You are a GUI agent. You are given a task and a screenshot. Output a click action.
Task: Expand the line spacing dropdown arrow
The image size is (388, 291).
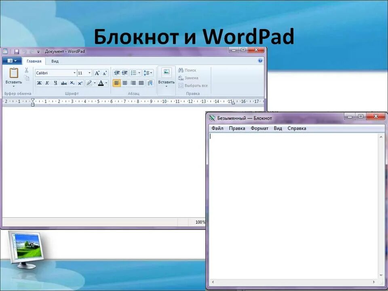pyautogui.click(x=151, y=73)
